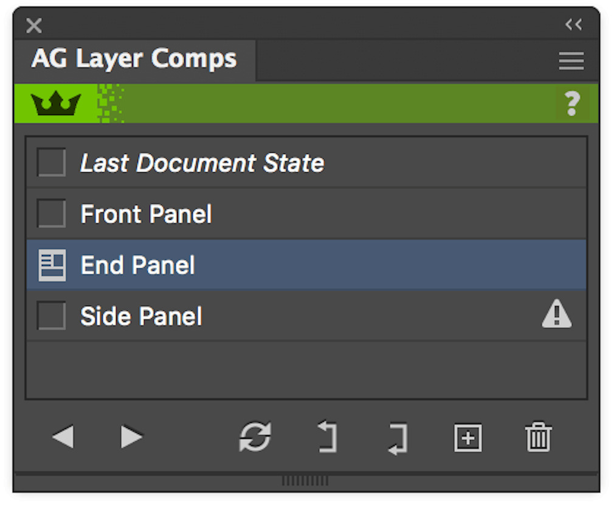Select the previous comp arrow

64,436
